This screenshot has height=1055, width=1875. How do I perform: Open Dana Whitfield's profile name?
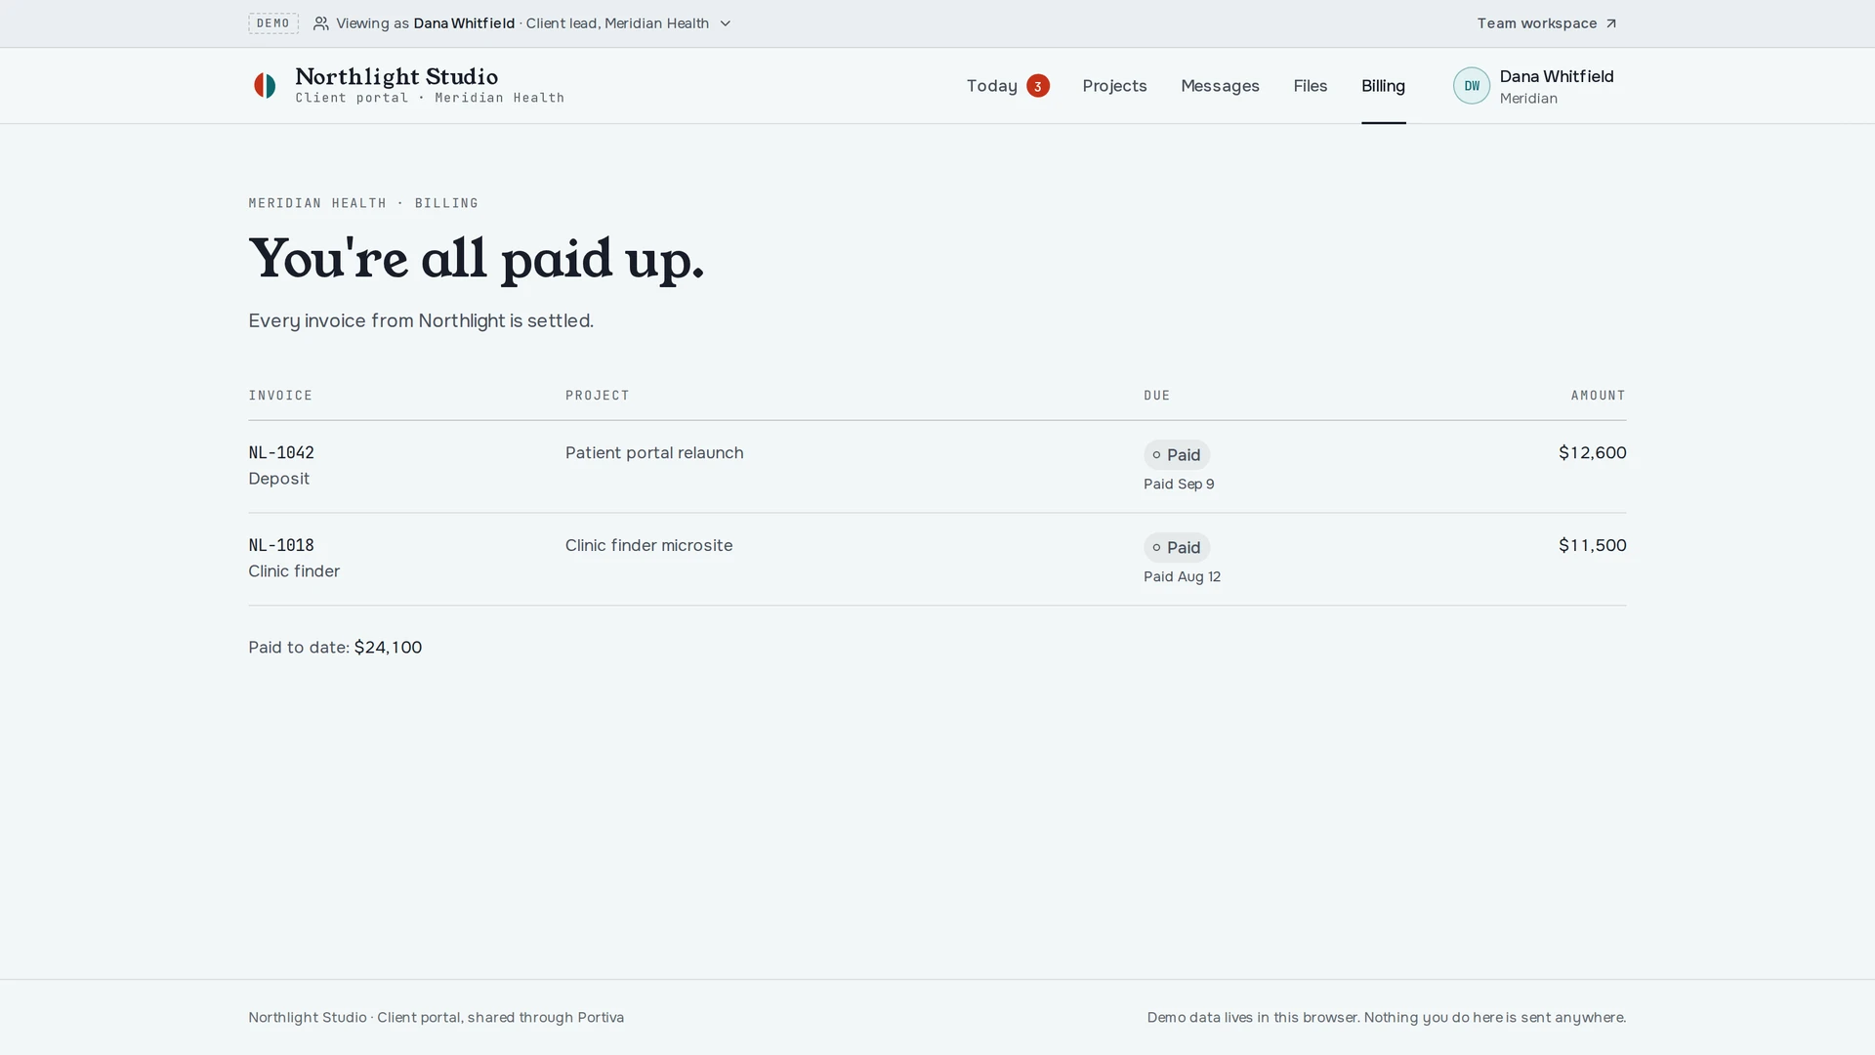1556,76
